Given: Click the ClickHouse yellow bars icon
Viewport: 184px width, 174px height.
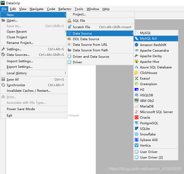Looking at the screenshot, I should click(136, 73).
